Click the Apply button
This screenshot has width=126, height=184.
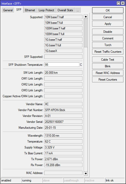(x=108, y=24)
